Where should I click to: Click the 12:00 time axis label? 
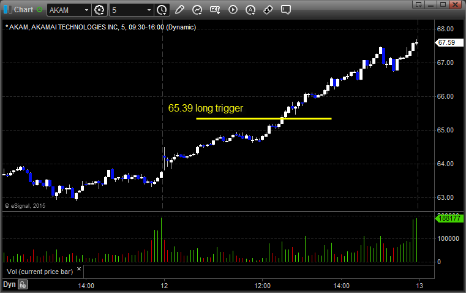(x=263, y=286)
